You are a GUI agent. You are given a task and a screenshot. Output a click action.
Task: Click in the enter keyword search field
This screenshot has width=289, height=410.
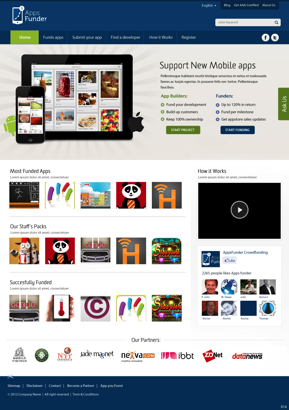coord(244,23)
